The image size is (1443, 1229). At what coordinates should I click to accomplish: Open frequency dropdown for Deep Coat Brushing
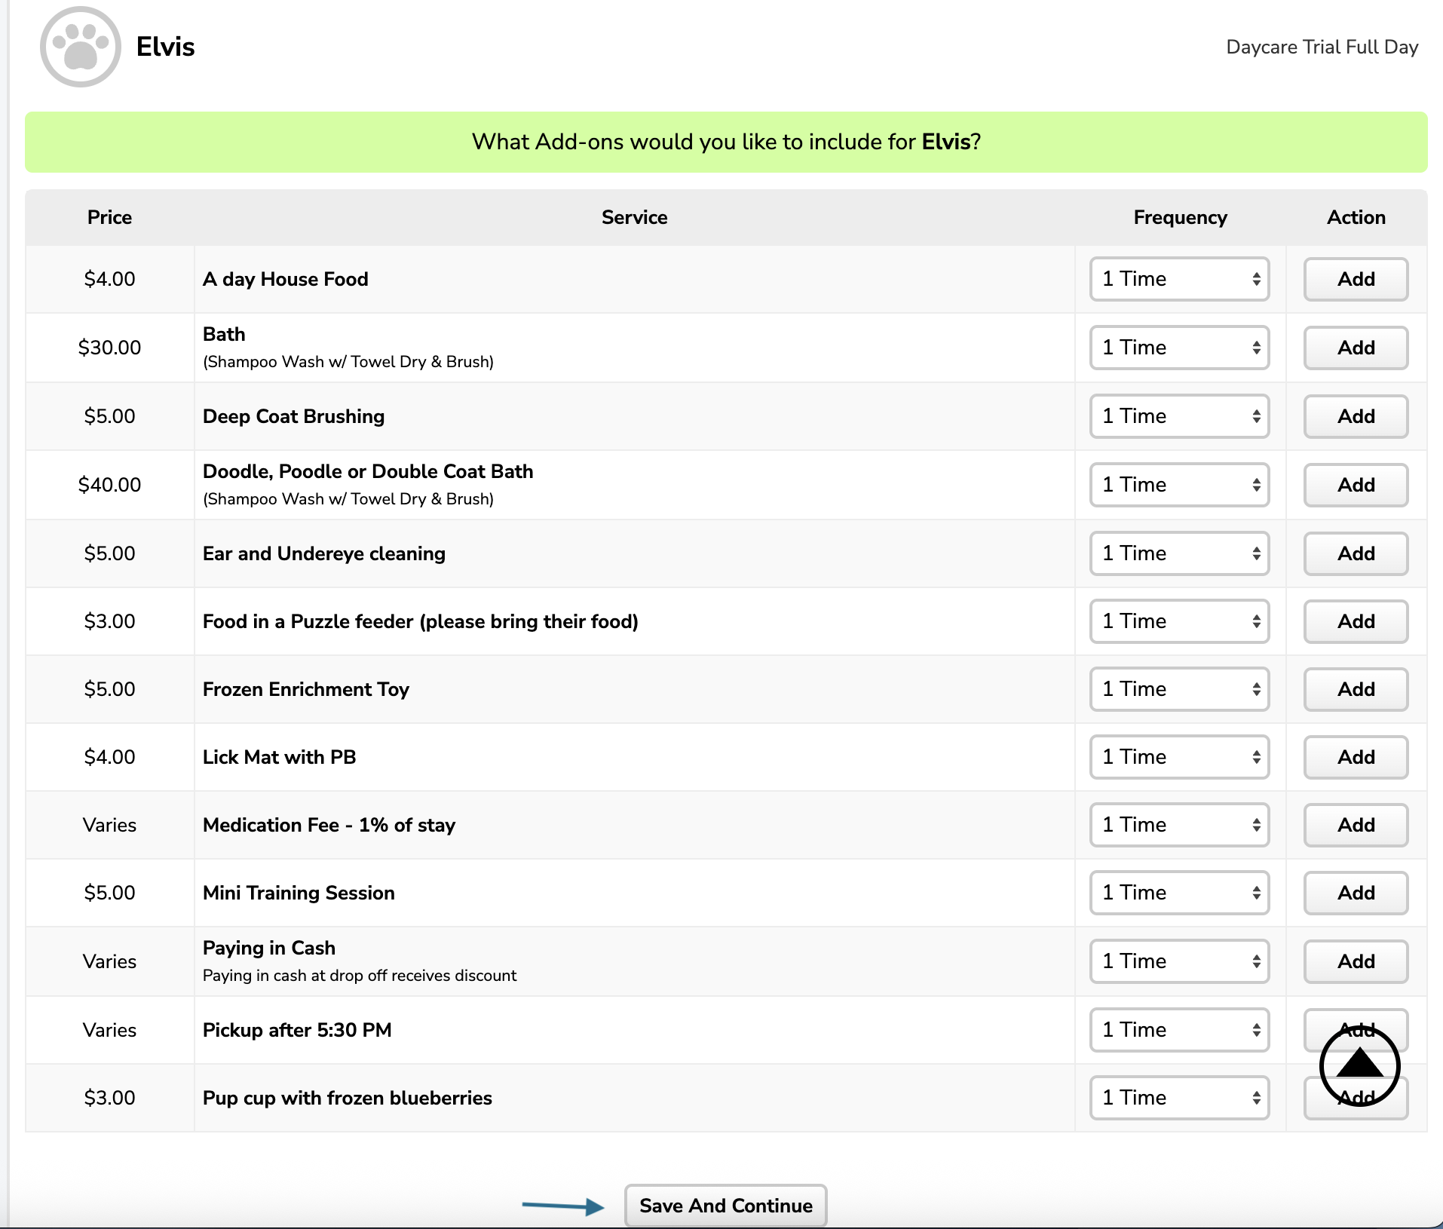(1179, 416)
